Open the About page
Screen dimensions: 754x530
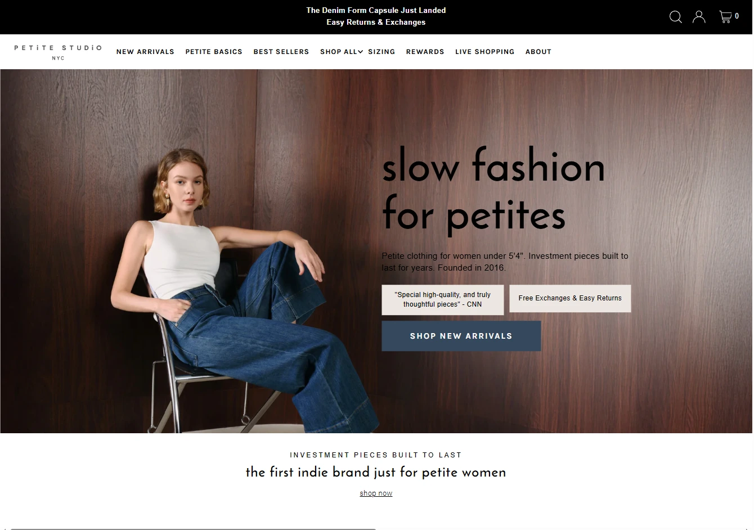[538, 52]
